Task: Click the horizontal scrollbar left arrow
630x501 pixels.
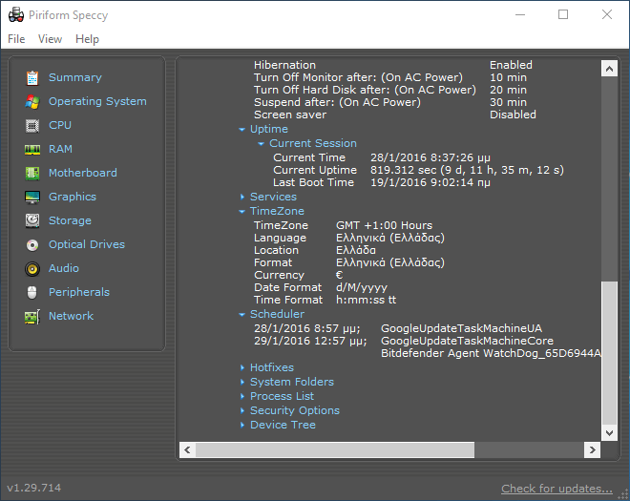Action: [x=188, y=450]
